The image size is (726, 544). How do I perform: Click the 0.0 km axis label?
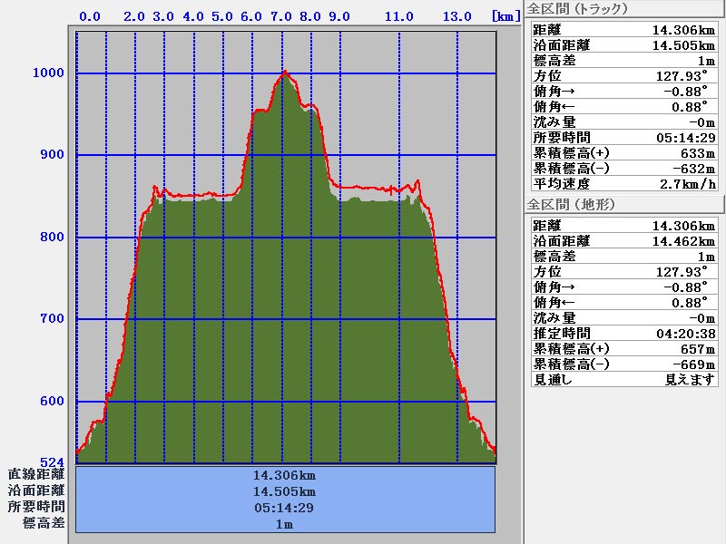pyautogui.click(x=90, y=16)
